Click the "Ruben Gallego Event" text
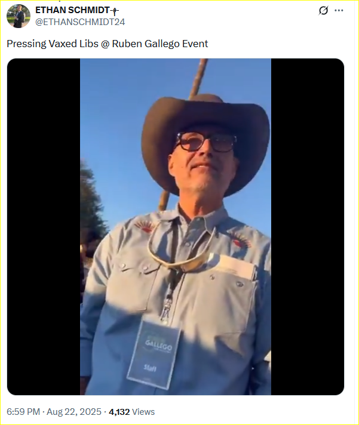Image resolution: width=359 pixels, height=425 pixels. tap(160, 44)
